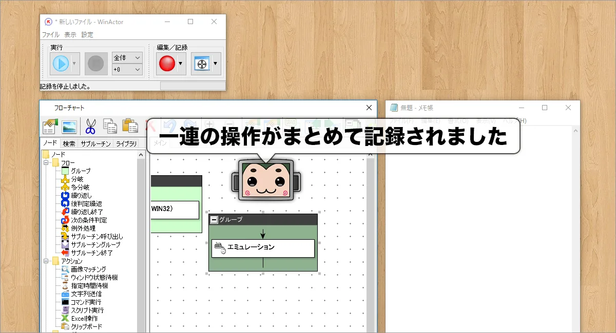Click the scissors cut icon
Screen dimensions: 616x333
pyautogui.click(x=91, y=126)
